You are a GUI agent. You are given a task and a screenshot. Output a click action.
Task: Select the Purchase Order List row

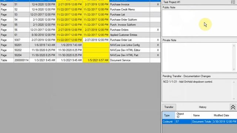[x=80, y=40]
